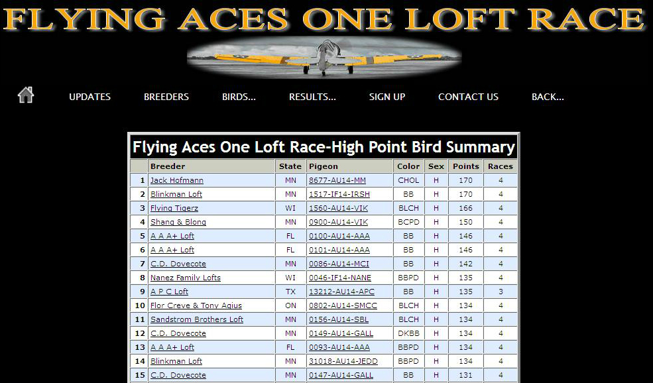Open breeder link Sandstrom Brothers Loft
653x383 pixels.
coord(197,319)
